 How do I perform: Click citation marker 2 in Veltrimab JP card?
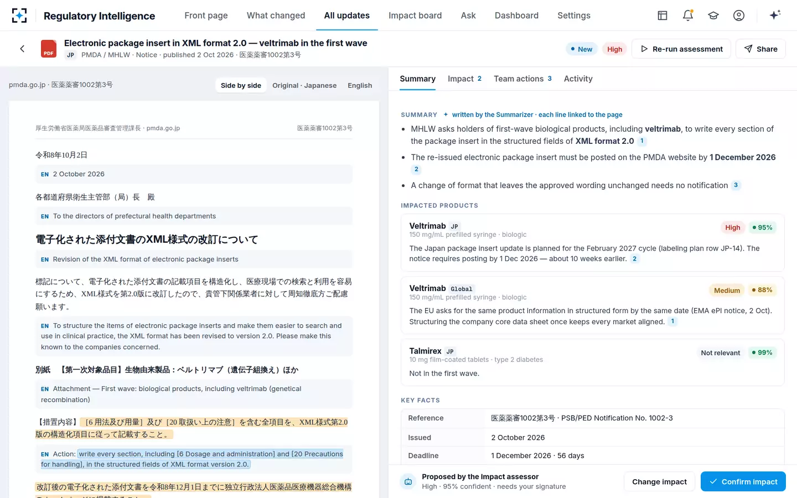tap(634, 259)
